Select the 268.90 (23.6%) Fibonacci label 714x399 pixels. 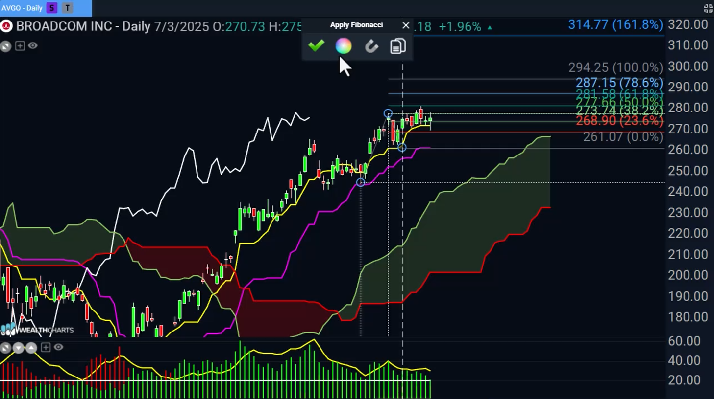point(619,120)
